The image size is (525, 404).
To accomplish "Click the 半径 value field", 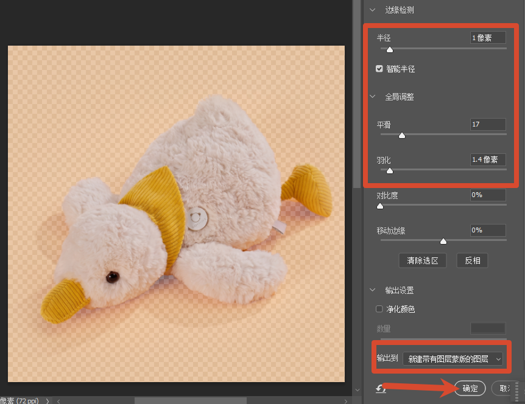I will pos(488,38).
